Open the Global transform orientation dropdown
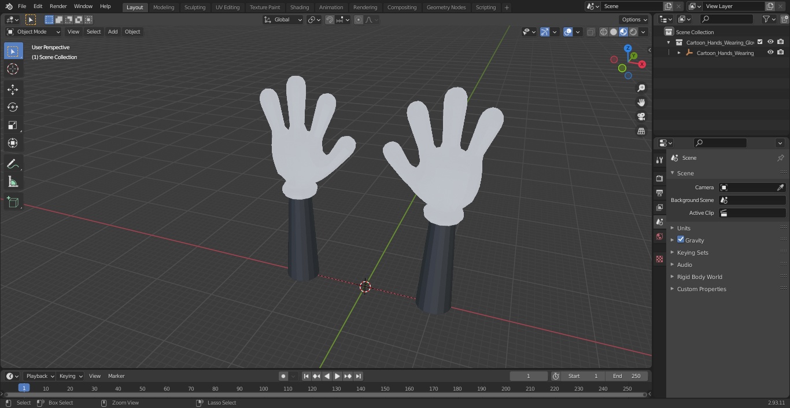790x408 pixels. click(x=283, y=20)
